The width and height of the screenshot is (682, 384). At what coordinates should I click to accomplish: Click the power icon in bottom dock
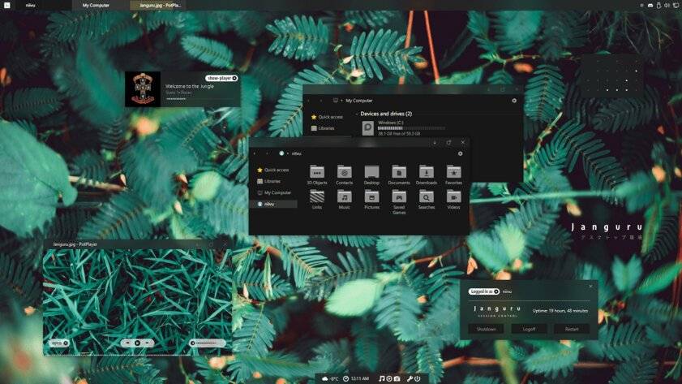tap(417, 378)
